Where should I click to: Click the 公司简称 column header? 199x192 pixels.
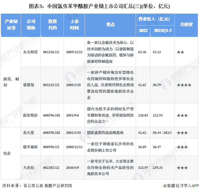pos(31,25)
